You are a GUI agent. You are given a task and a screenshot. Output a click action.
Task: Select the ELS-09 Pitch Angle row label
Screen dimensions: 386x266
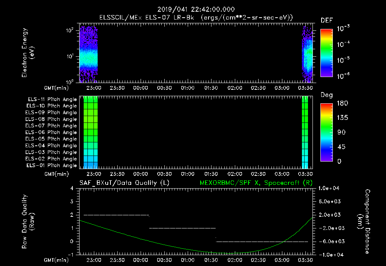click(51, 113)
